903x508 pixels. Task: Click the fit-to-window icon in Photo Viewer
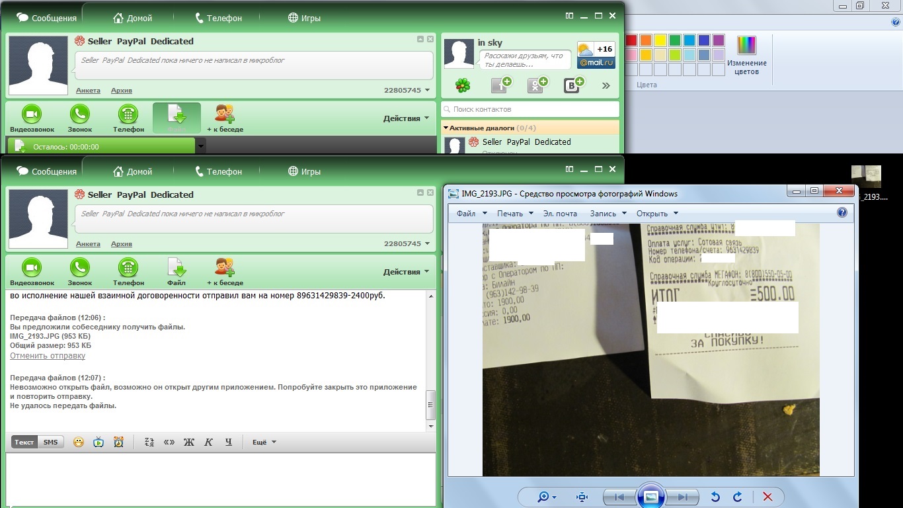[582, 497]
